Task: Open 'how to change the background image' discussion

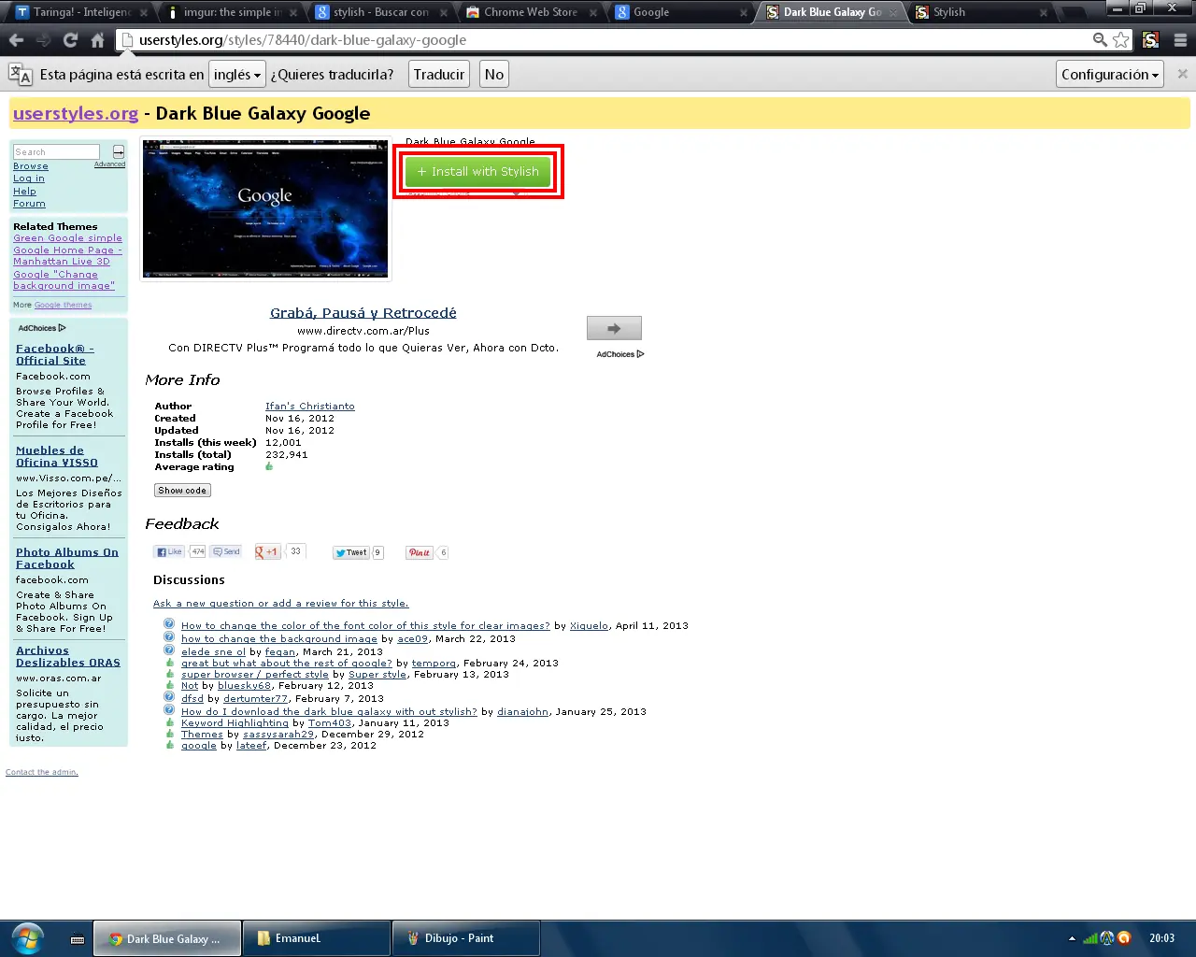Action: [x=279, y=638]
